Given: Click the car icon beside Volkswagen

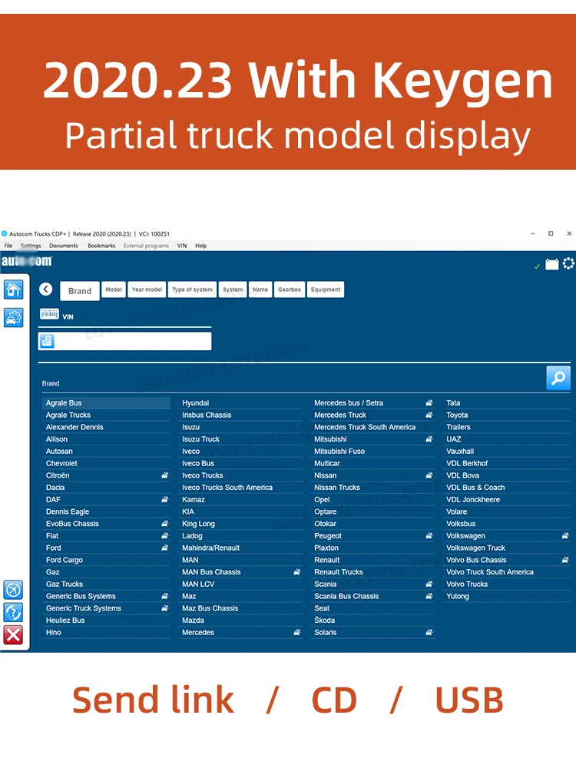Looking at the screenshot, I should [x=565, y=535].
